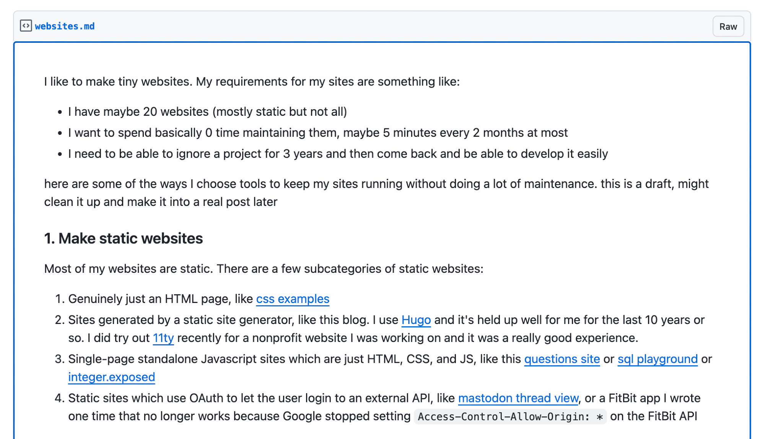
Task: Open the integer.exposed link
Action: point(112,377)
